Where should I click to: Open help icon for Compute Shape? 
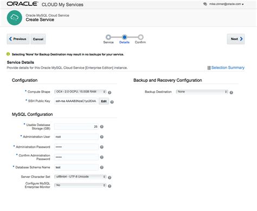click(x=110, y=93)
